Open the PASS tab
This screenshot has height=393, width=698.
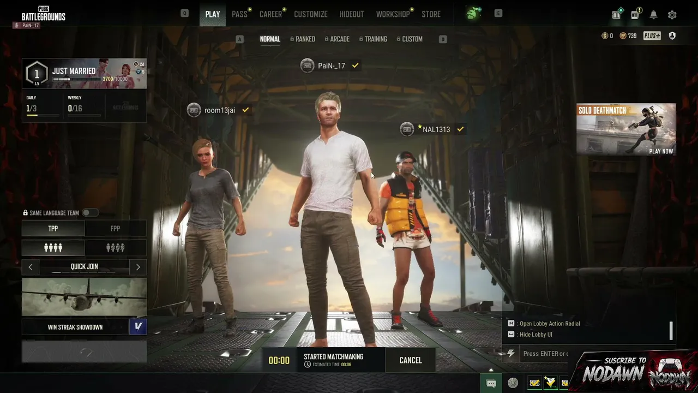click(239, 14)
